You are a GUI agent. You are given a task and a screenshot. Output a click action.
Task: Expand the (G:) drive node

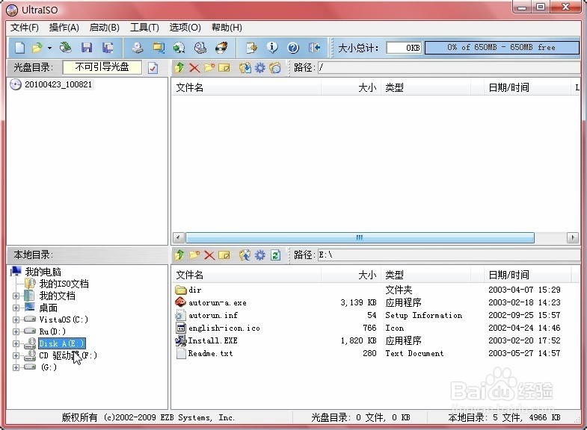16,367
